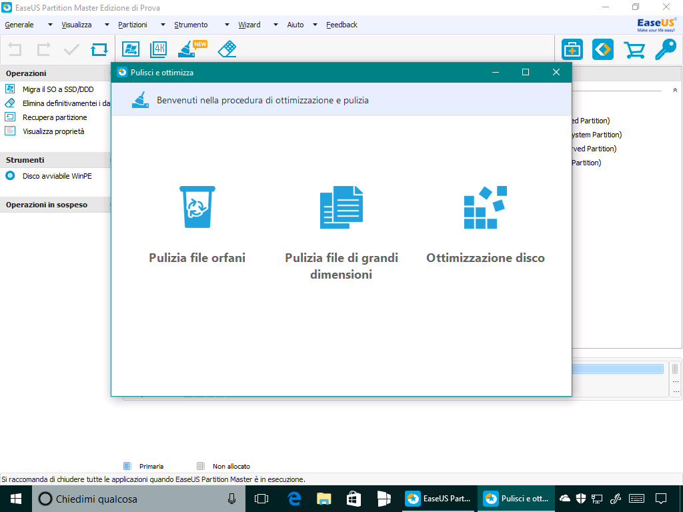Launch Ottimizzazione disco blocks icon

tap(486, 207)
